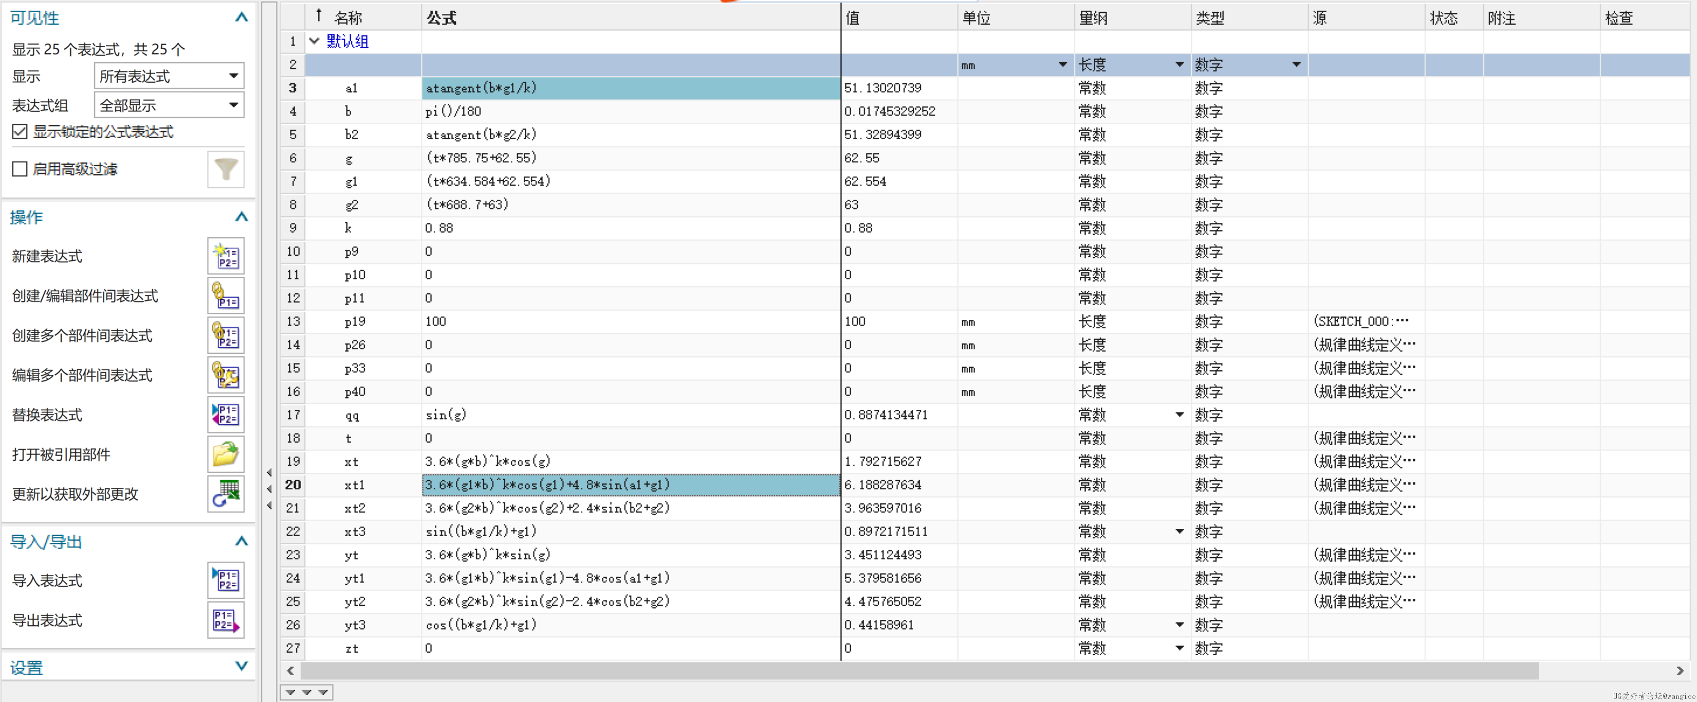Viewport: 1697px width, 702px height.
Task: Open the dimension dropdown arrow for zt row
Action: coord(1179,648)
